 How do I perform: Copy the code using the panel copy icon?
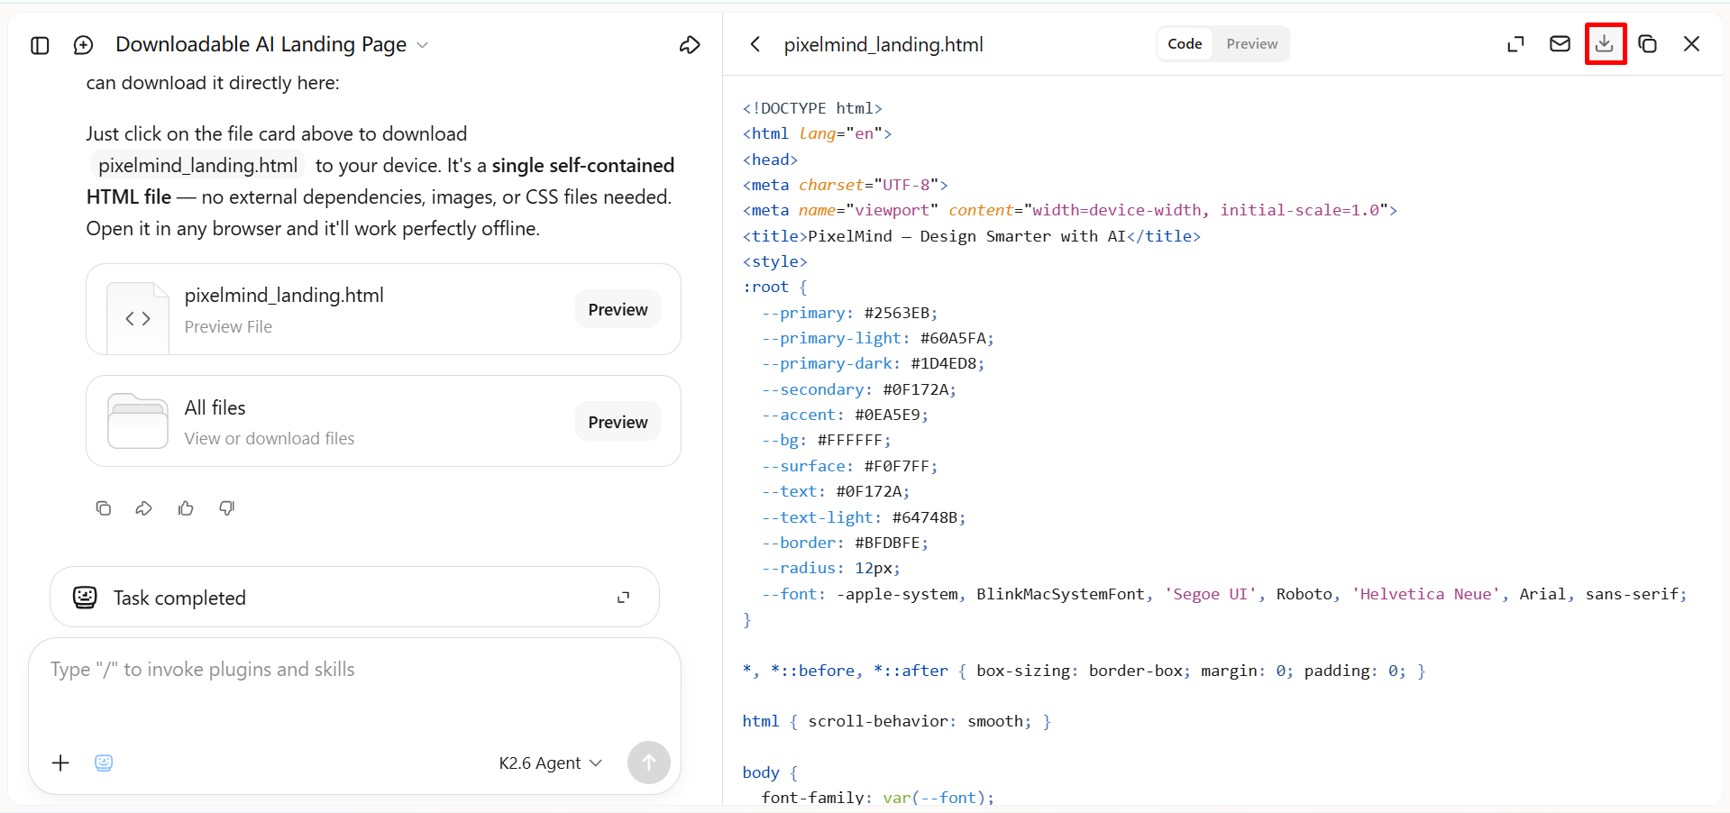(x=1648, y=43)
